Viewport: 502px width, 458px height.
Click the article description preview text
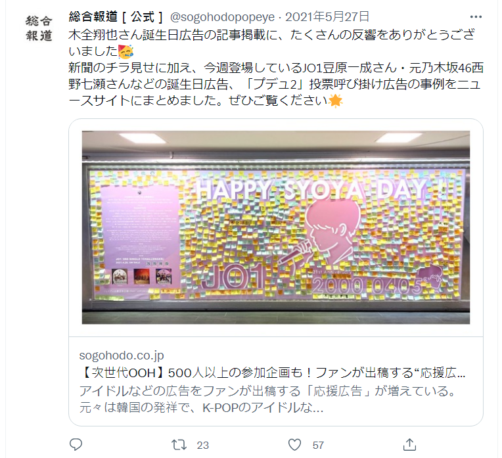(267, 399)
